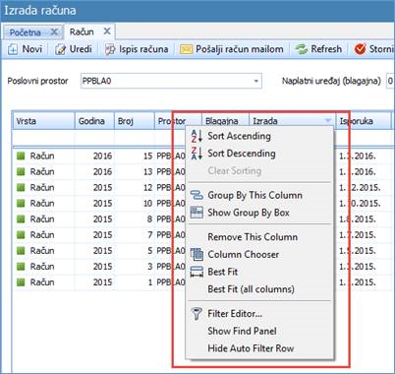Screen dimensions: 395x374
Task: Open the Izrada column filter arrow
Action: click(328, 121)
